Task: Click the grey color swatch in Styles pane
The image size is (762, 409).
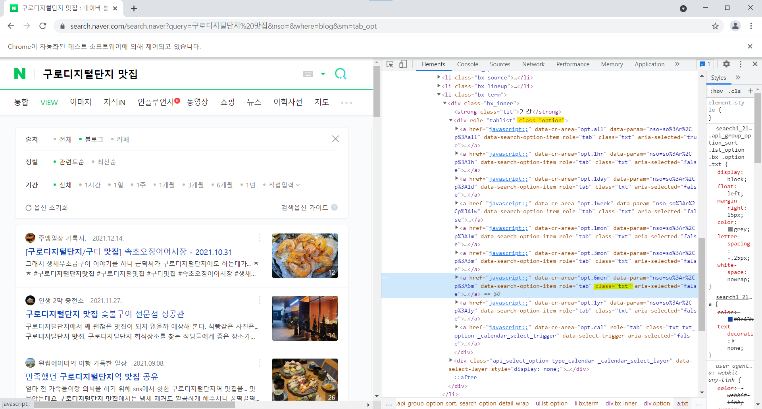Action: [x=730, y=229]
